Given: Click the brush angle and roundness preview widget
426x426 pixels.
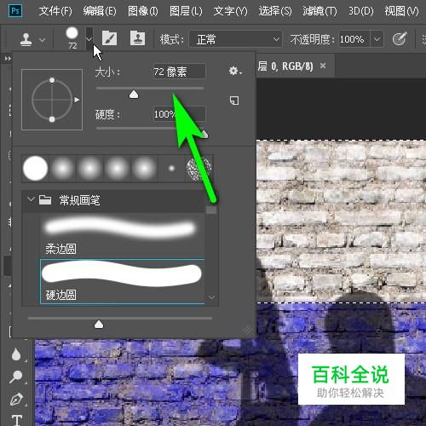Looking at the screenshot, I should pyautogui.click(x=52, y=100).
